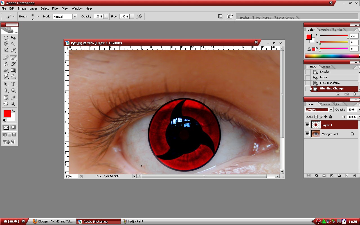Open the foreground color picker in toolbox
360x225 pixels.
7,113
